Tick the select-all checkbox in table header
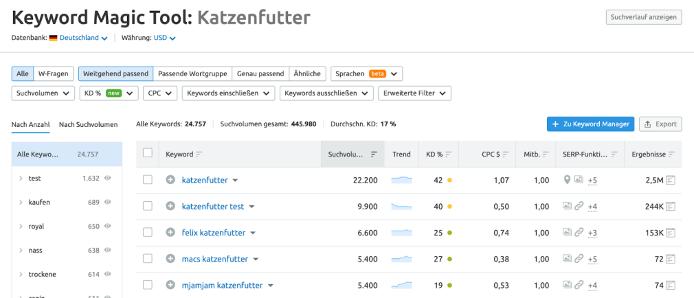The height and width of the screenshot is (298, 694). [x=148, y=153]
